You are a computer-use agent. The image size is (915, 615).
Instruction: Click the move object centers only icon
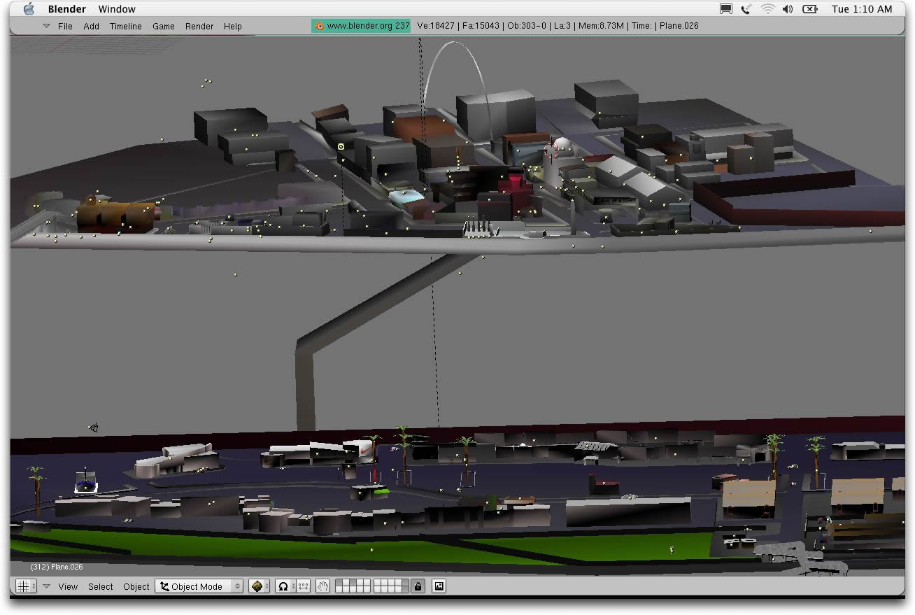[x=303, y=586]
